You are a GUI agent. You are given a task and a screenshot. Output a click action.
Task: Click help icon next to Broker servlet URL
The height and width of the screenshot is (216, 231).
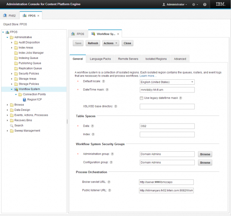(109, 182)
